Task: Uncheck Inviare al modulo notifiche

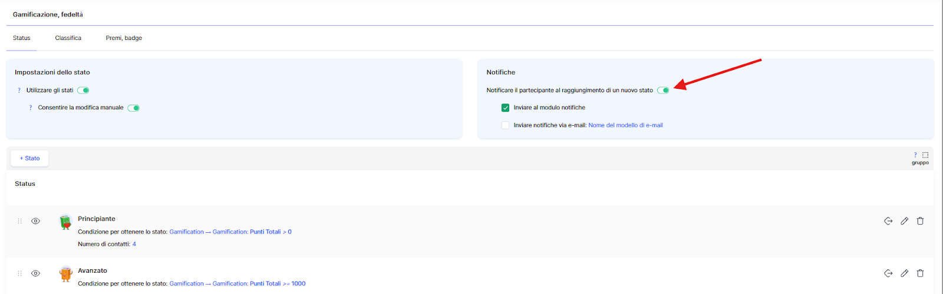Action: 505,108
